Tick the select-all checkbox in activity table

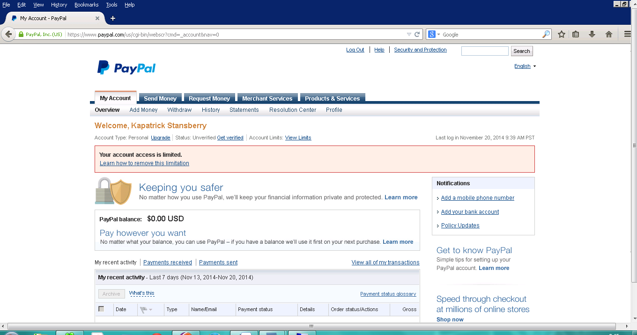pyautogui.click(x=101, y=309)
